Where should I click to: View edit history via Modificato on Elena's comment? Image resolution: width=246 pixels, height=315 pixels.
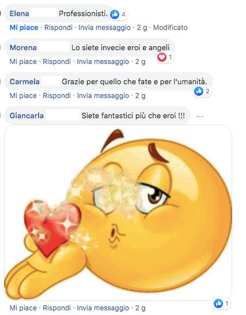point(171,28)
